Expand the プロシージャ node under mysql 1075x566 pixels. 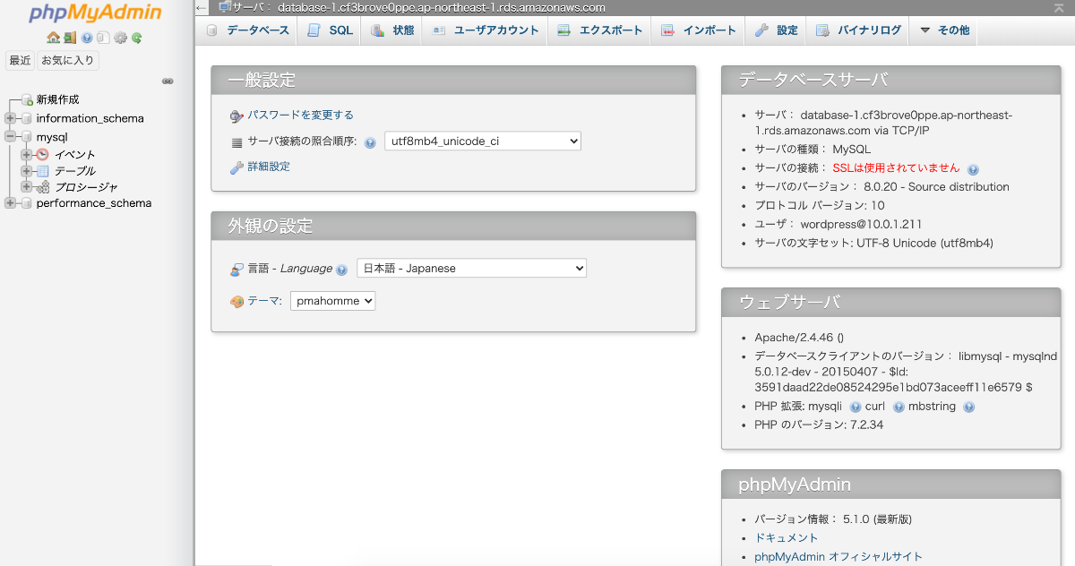click(x=26, y=186)
